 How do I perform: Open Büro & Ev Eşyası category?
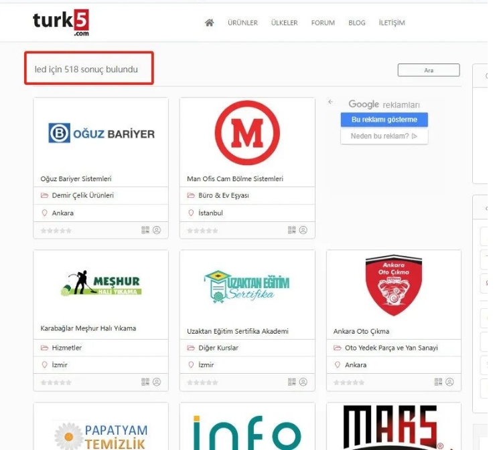[x=224, y=195]
